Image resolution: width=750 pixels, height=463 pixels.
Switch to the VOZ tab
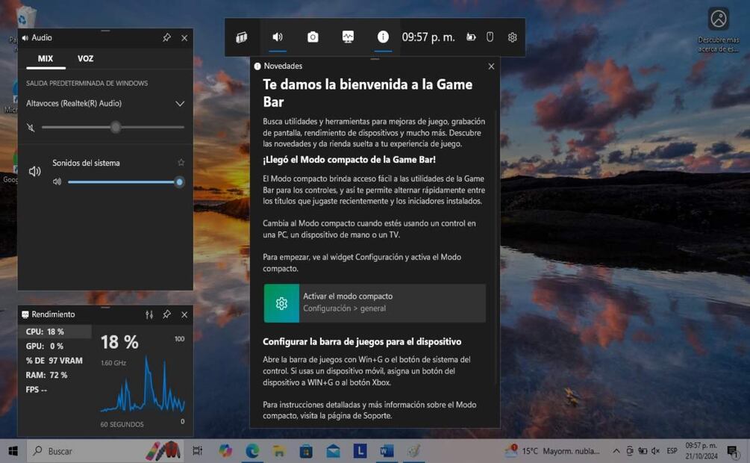pyautogui.click(x=85, y=59)
